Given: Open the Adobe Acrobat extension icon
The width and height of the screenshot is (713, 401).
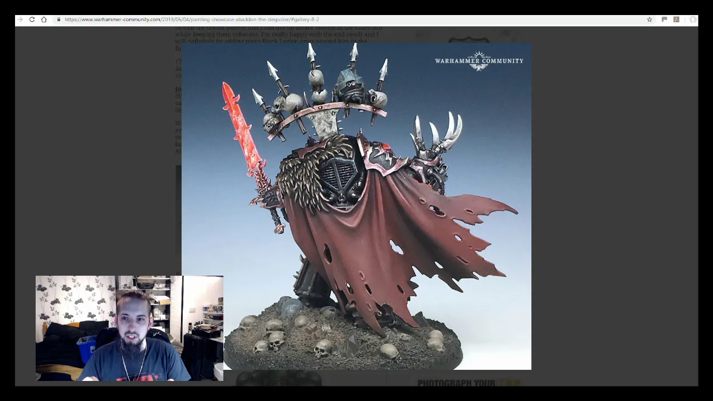Looking at the screenshot, I should point(676,19).
